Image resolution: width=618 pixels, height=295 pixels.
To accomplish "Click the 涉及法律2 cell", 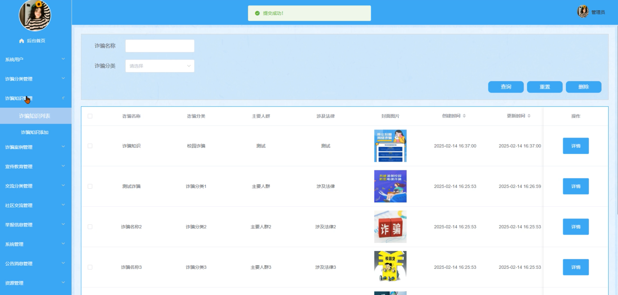I will (325, 227).
